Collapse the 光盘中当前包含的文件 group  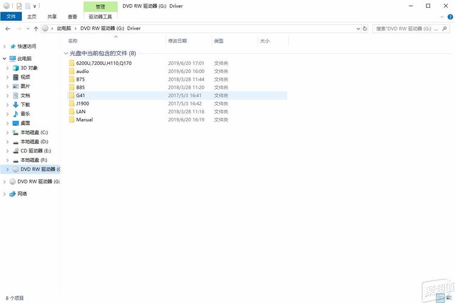[x=66, y=53]
